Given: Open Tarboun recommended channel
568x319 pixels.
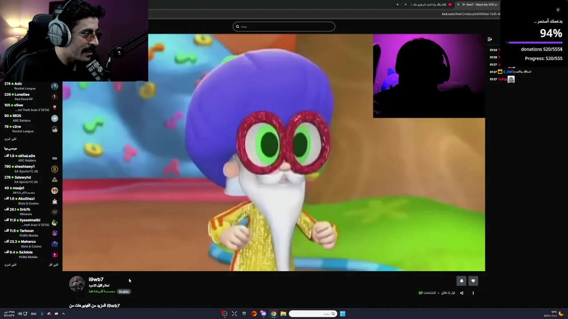Looking at the screenshot, I should coord(31,233).
